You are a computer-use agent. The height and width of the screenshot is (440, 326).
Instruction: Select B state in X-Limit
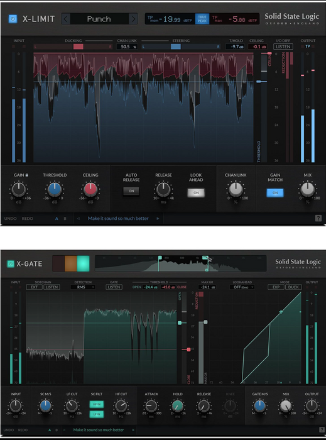coord(65,218)
